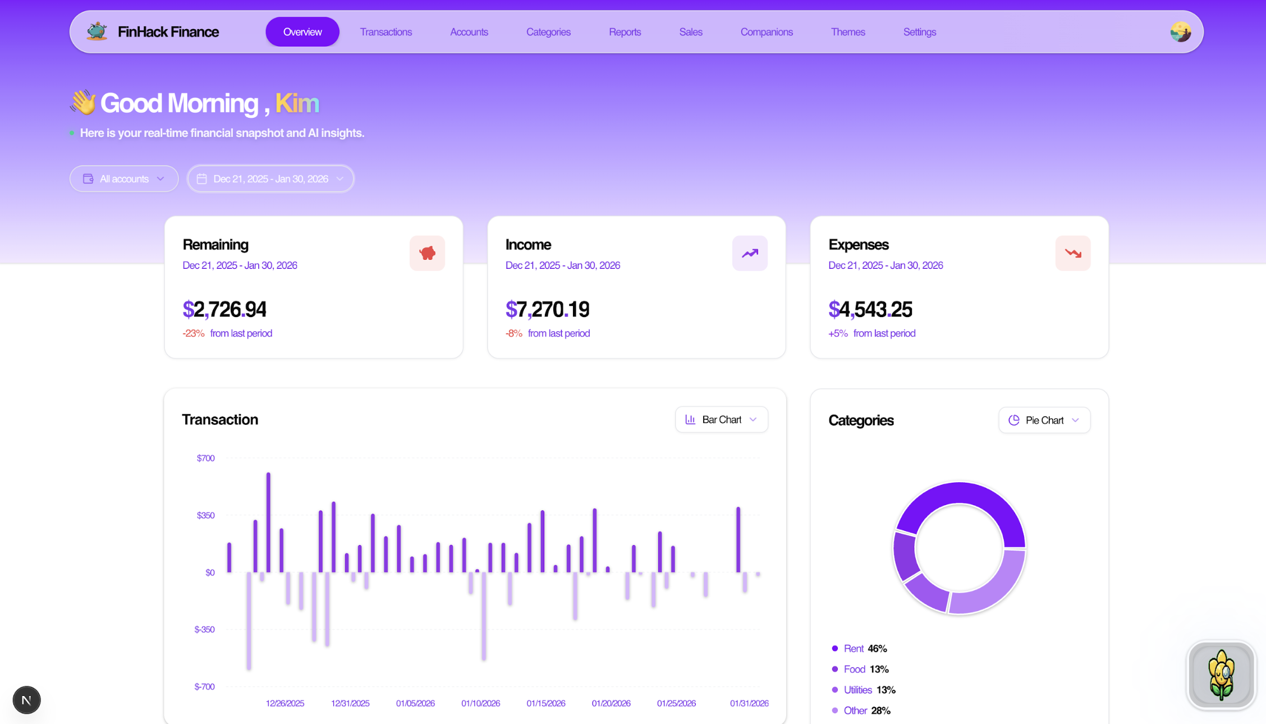Open the flower companion widget
1266x724 pixels.
click(x=1221, y=675)
